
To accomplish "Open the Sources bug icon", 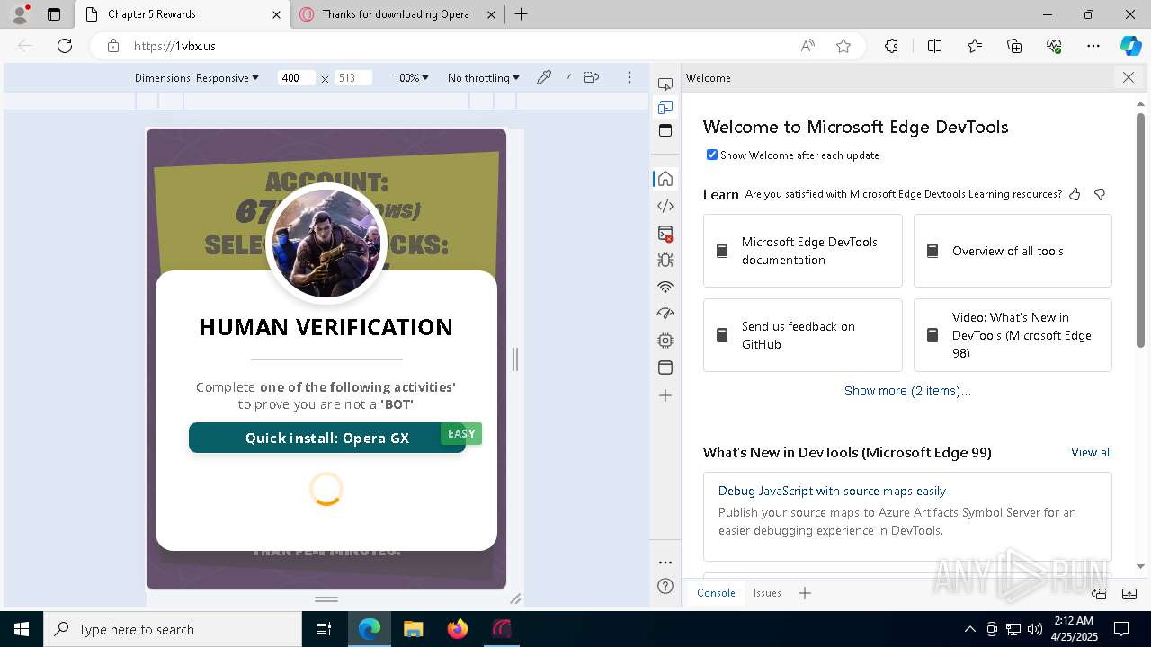I will (x=665, y=261).
